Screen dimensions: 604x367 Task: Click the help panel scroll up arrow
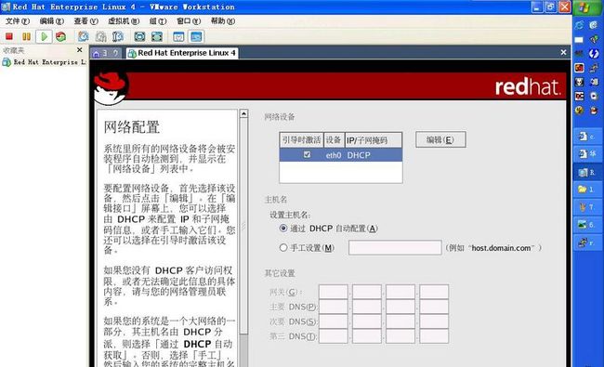click(243, 113)
